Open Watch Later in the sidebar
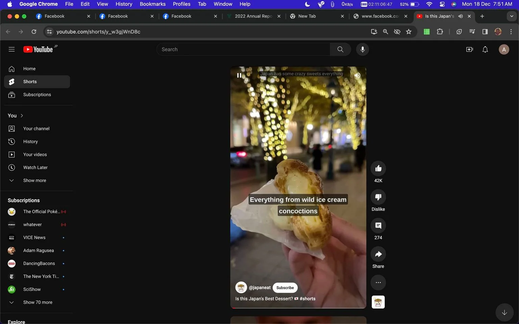 [x=35, y=167]
